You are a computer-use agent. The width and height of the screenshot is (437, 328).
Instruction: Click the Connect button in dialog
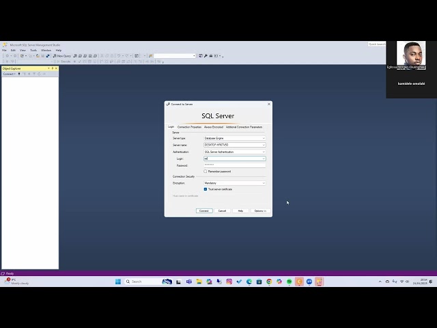point(204,211)
